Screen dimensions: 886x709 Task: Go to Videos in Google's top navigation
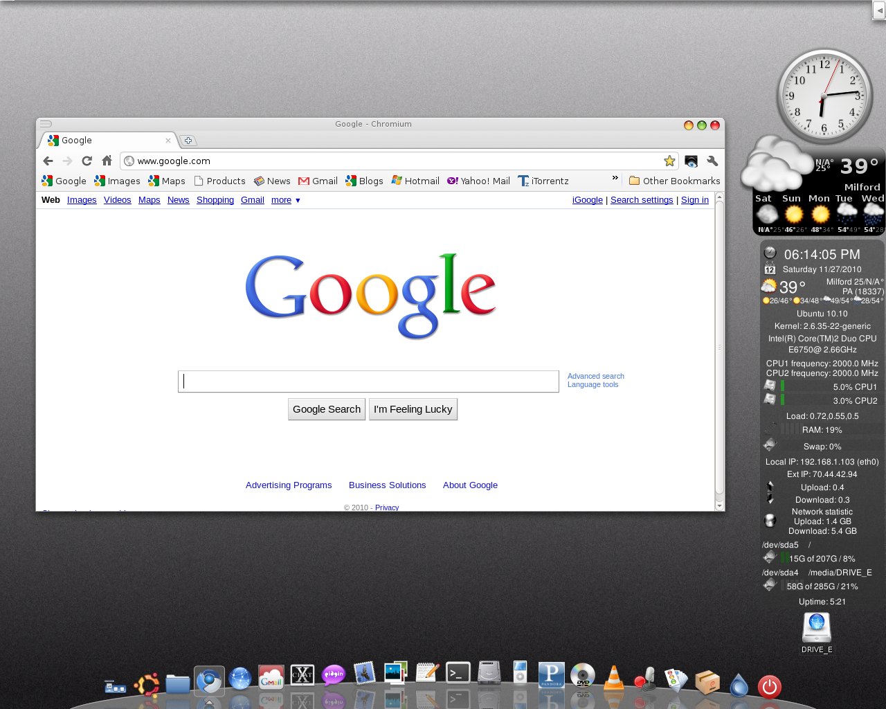click(118, 200)
